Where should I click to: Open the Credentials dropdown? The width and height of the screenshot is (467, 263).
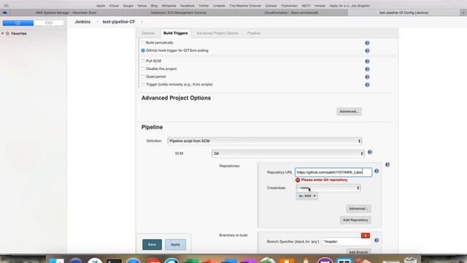(x=328, y=188)
